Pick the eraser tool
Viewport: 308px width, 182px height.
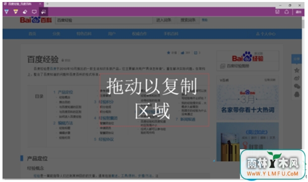(25, 12)
